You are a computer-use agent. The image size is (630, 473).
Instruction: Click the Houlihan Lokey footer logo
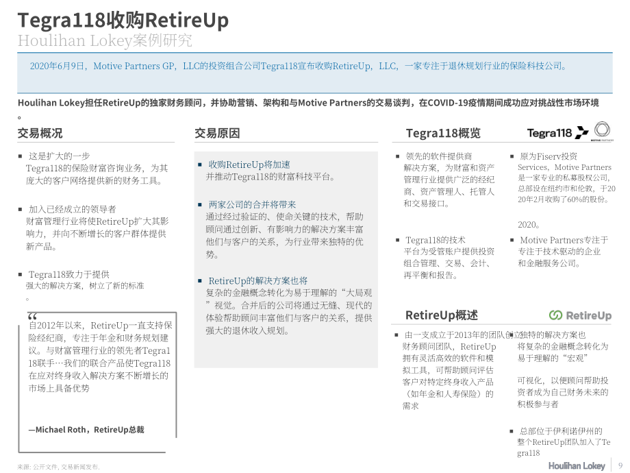coord(577,465)
